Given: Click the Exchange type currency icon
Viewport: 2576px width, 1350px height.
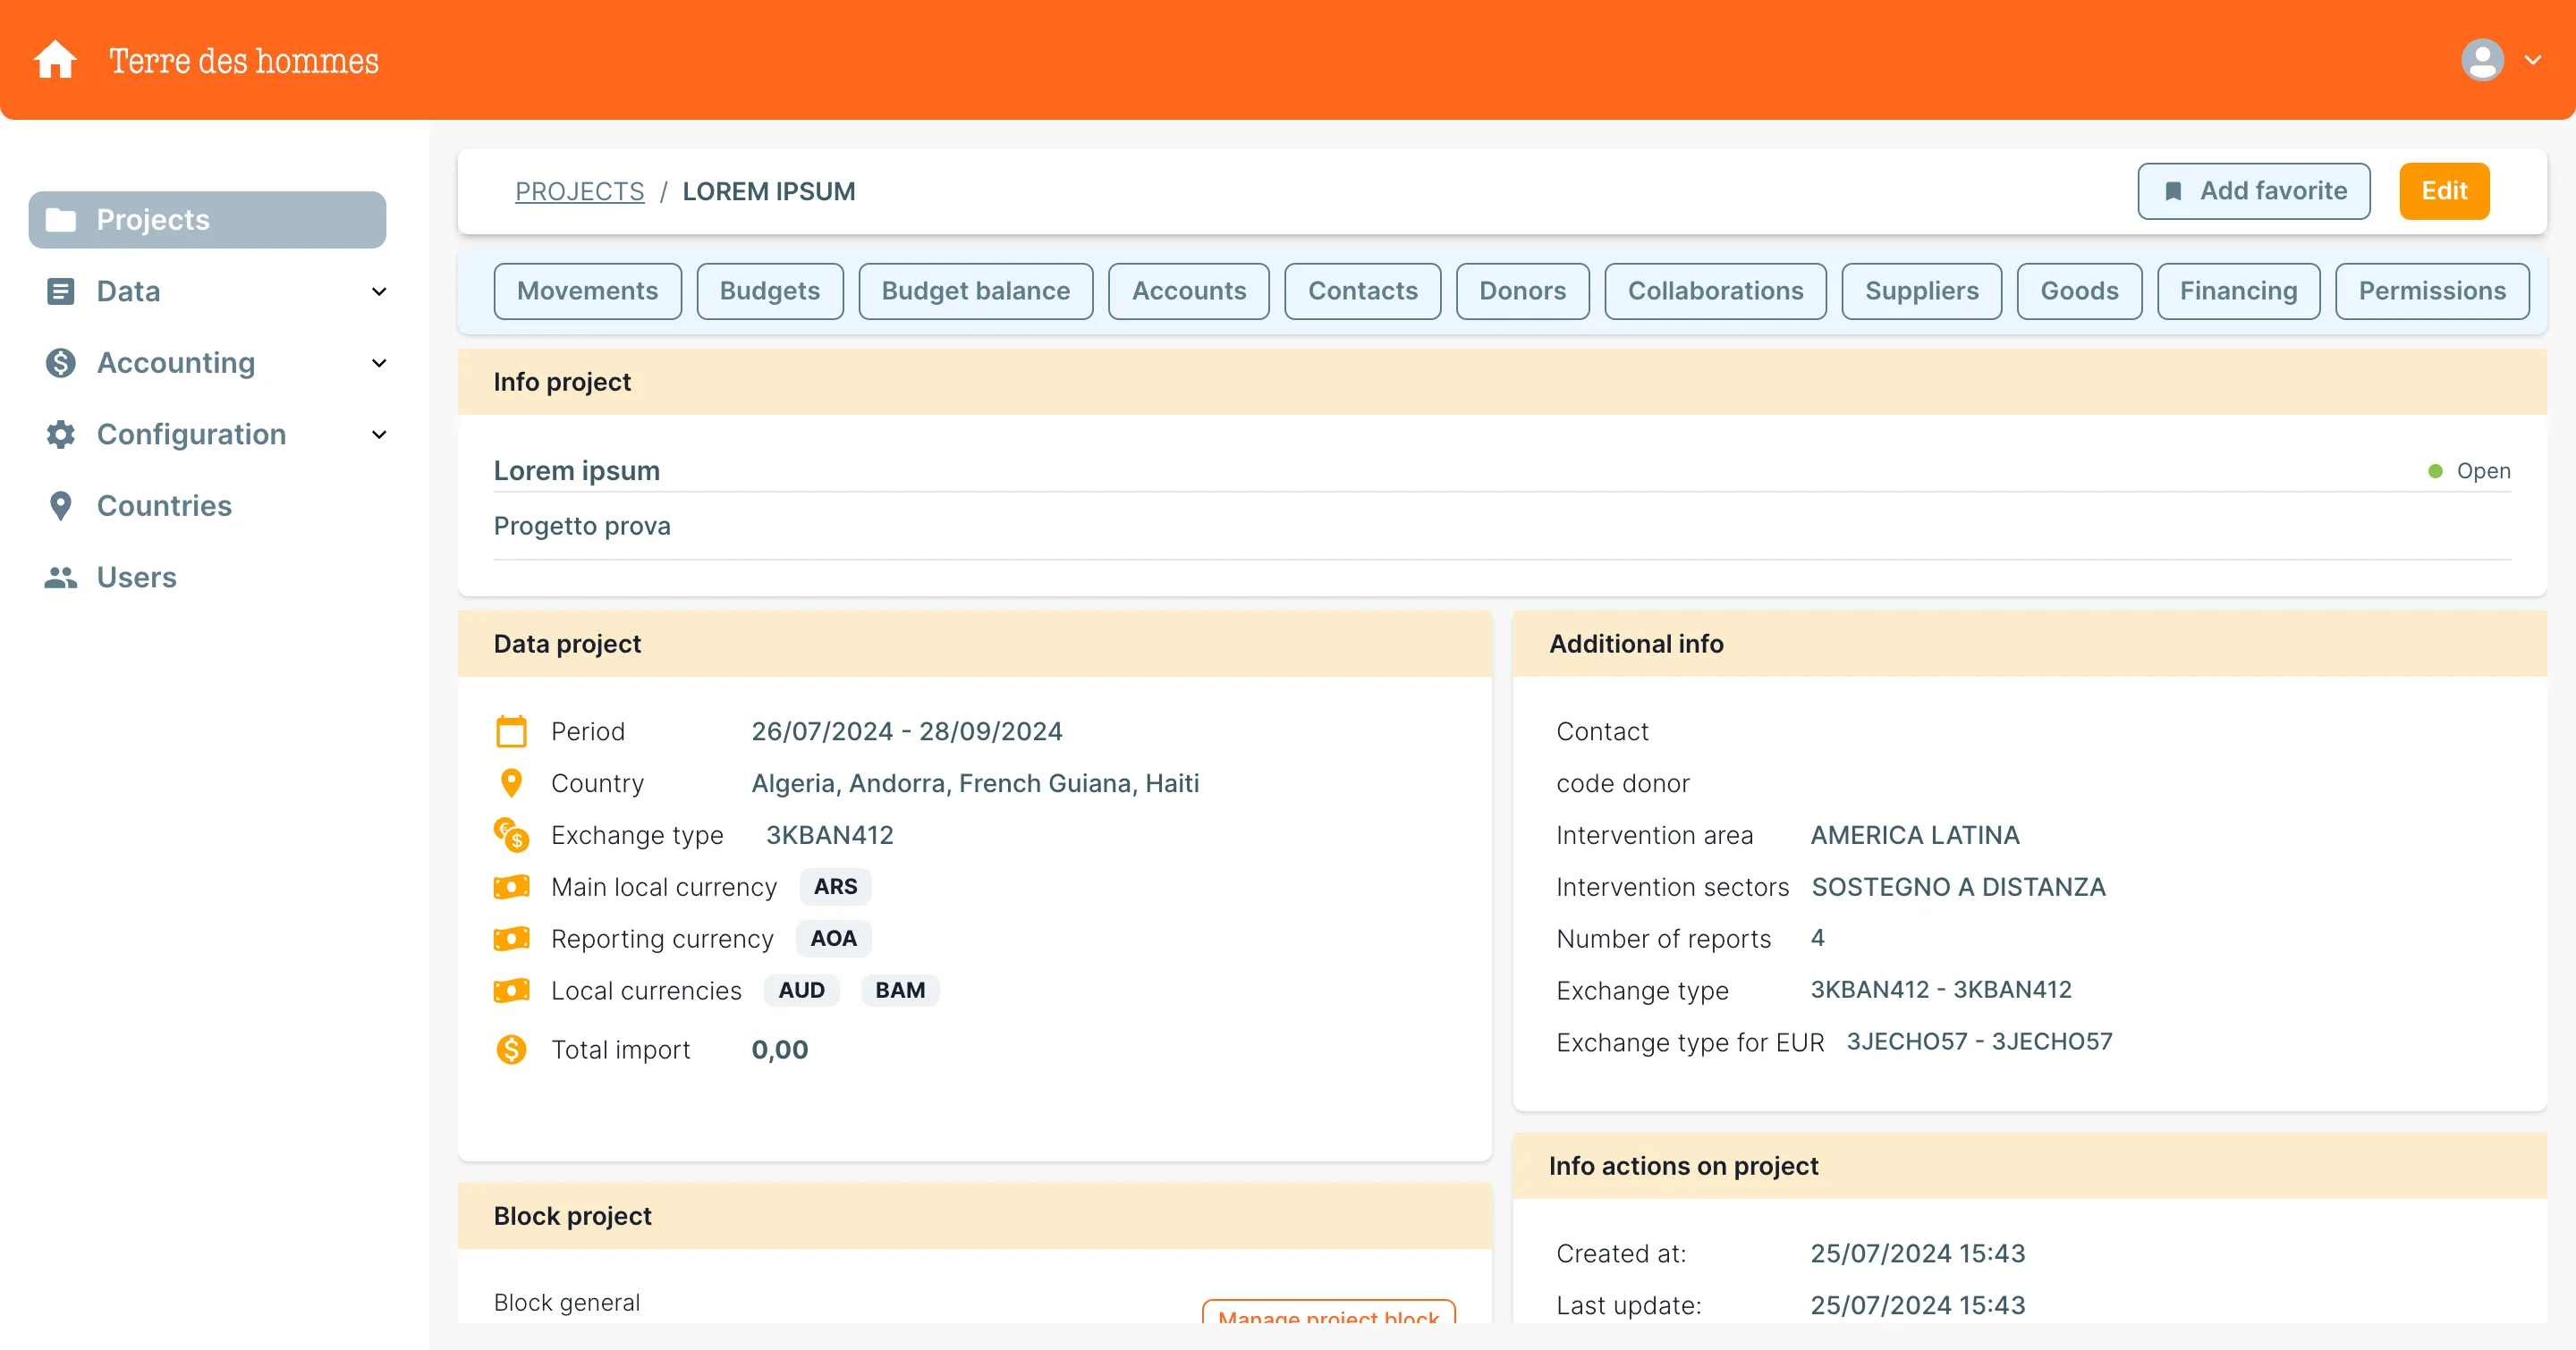Looking at the screenshot, I should coord(511,834).
